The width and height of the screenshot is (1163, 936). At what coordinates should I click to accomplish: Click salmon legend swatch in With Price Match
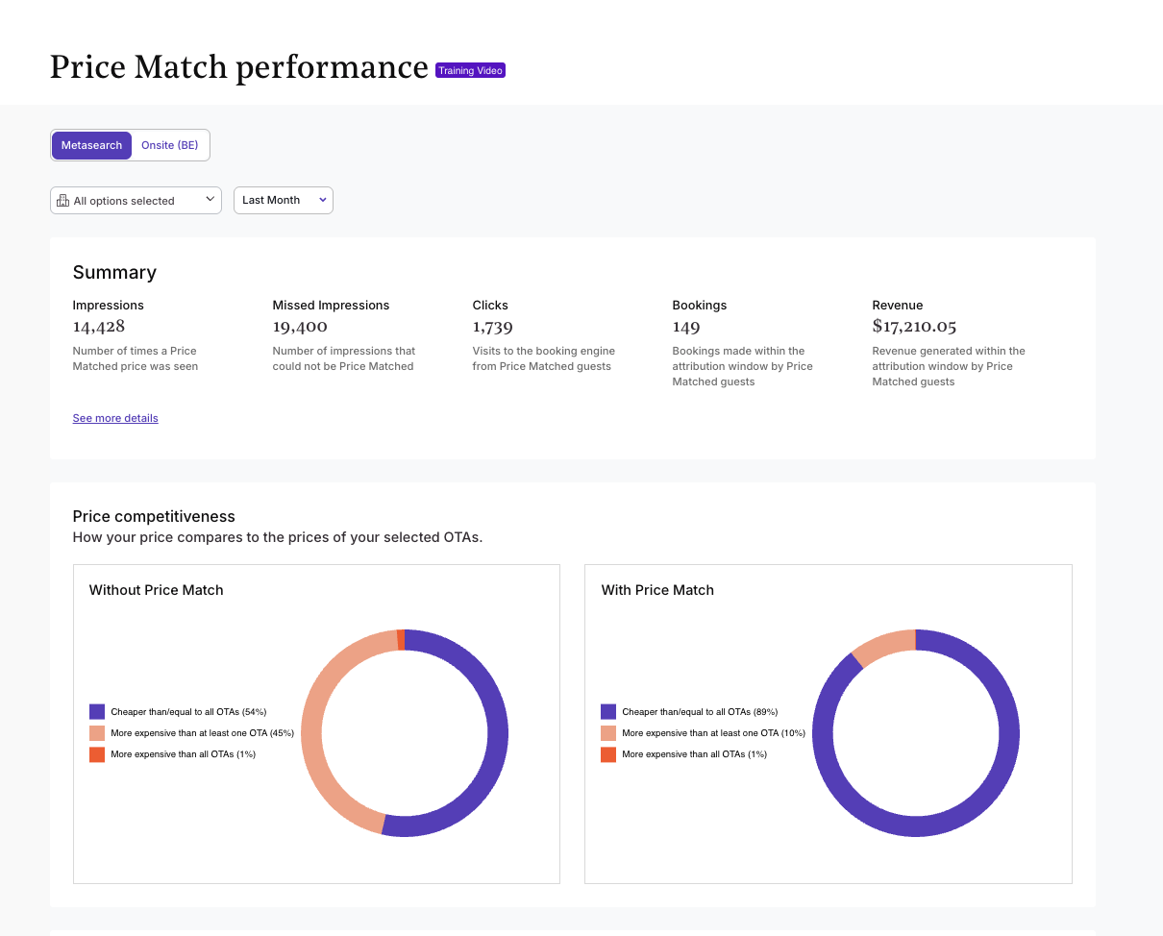608,733
